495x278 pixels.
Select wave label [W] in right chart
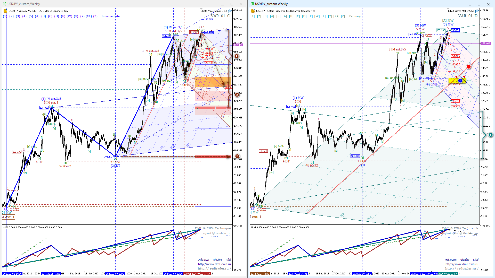click(317, 16)
